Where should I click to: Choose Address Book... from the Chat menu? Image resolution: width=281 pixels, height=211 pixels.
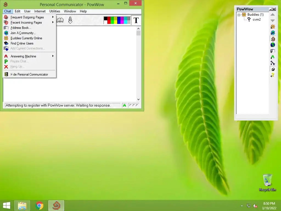point(30,28)
